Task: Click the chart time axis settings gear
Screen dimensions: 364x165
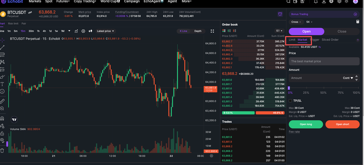Action: coord(212,156)
